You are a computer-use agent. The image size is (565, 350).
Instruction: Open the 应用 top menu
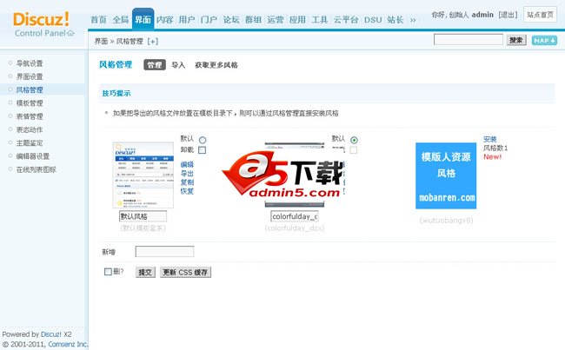(x=297, y=19)
